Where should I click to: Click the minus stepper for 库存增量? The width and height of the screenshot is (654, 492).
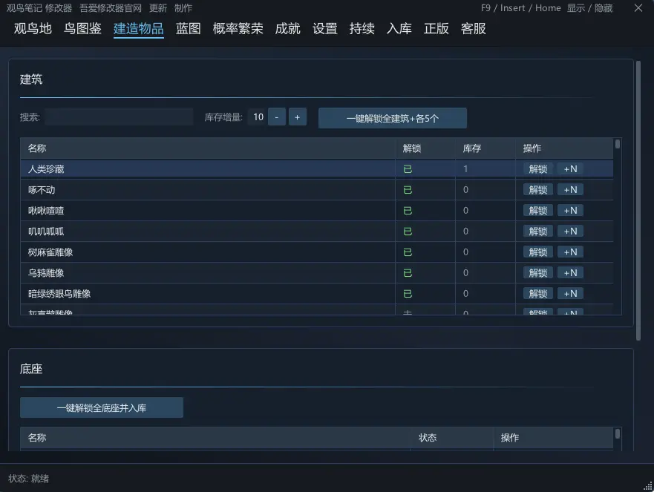277,117
